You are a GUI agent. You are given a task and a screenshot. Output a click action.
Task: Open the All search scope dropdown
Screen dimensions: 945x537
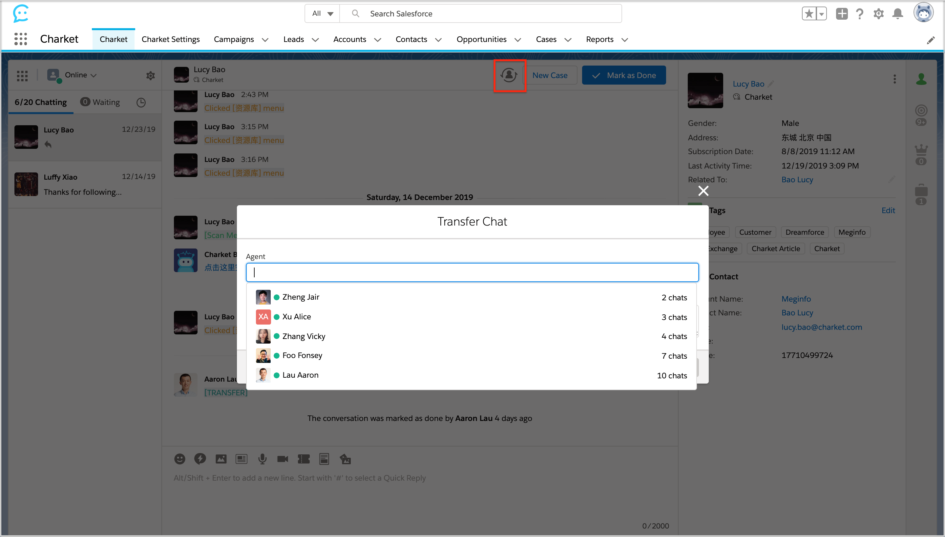coord(322,14)
